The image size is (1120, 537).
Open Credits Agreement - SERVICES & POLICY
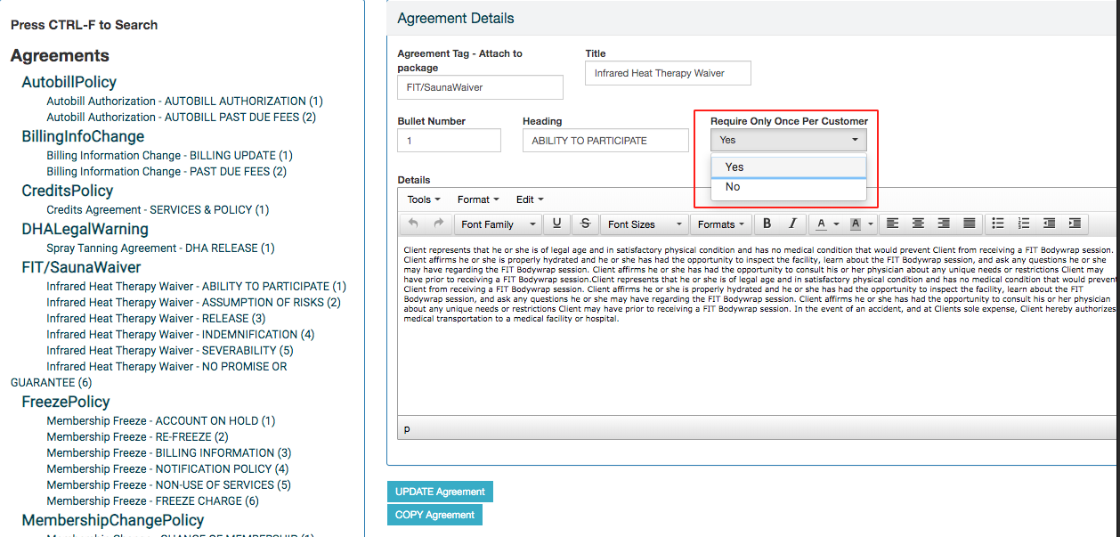click(158, 210)
